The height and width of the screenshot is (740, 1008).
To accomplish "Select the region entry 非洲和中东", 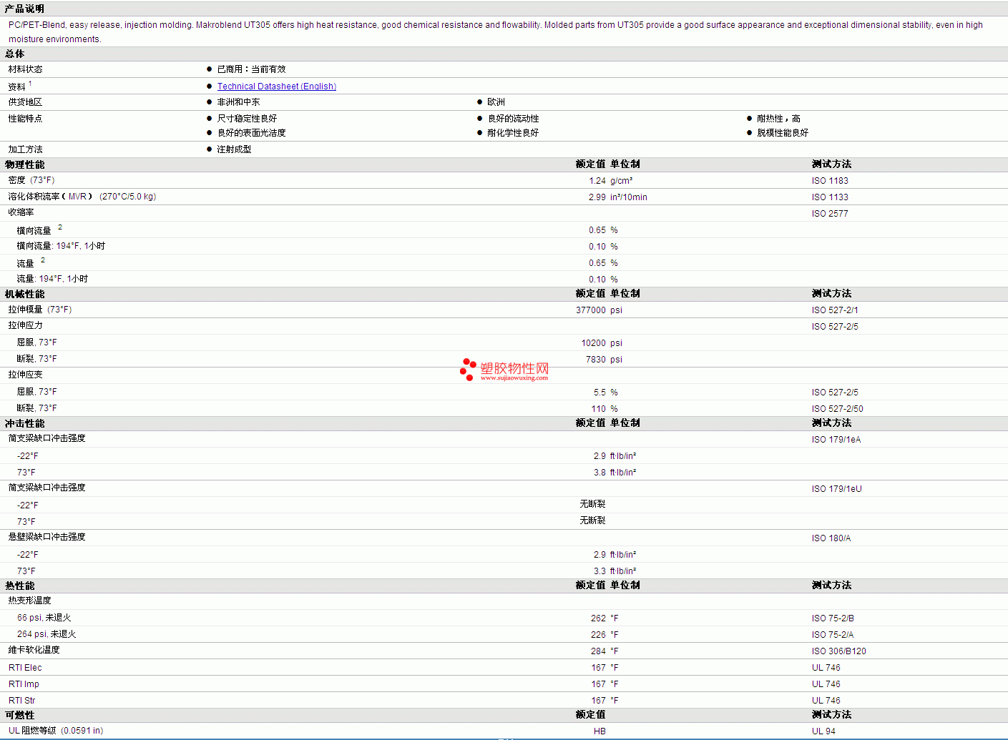I will [238, 102].
